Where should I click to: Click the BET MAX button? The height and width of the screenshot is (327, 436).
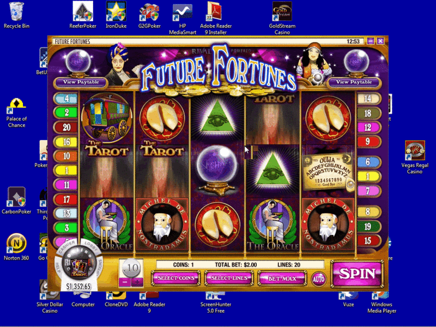point(282,278)
